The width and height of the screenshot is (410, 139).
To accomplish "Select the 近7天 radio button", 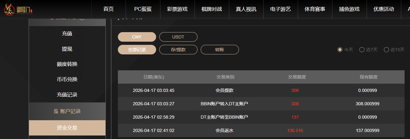I will tap(362, 50).
